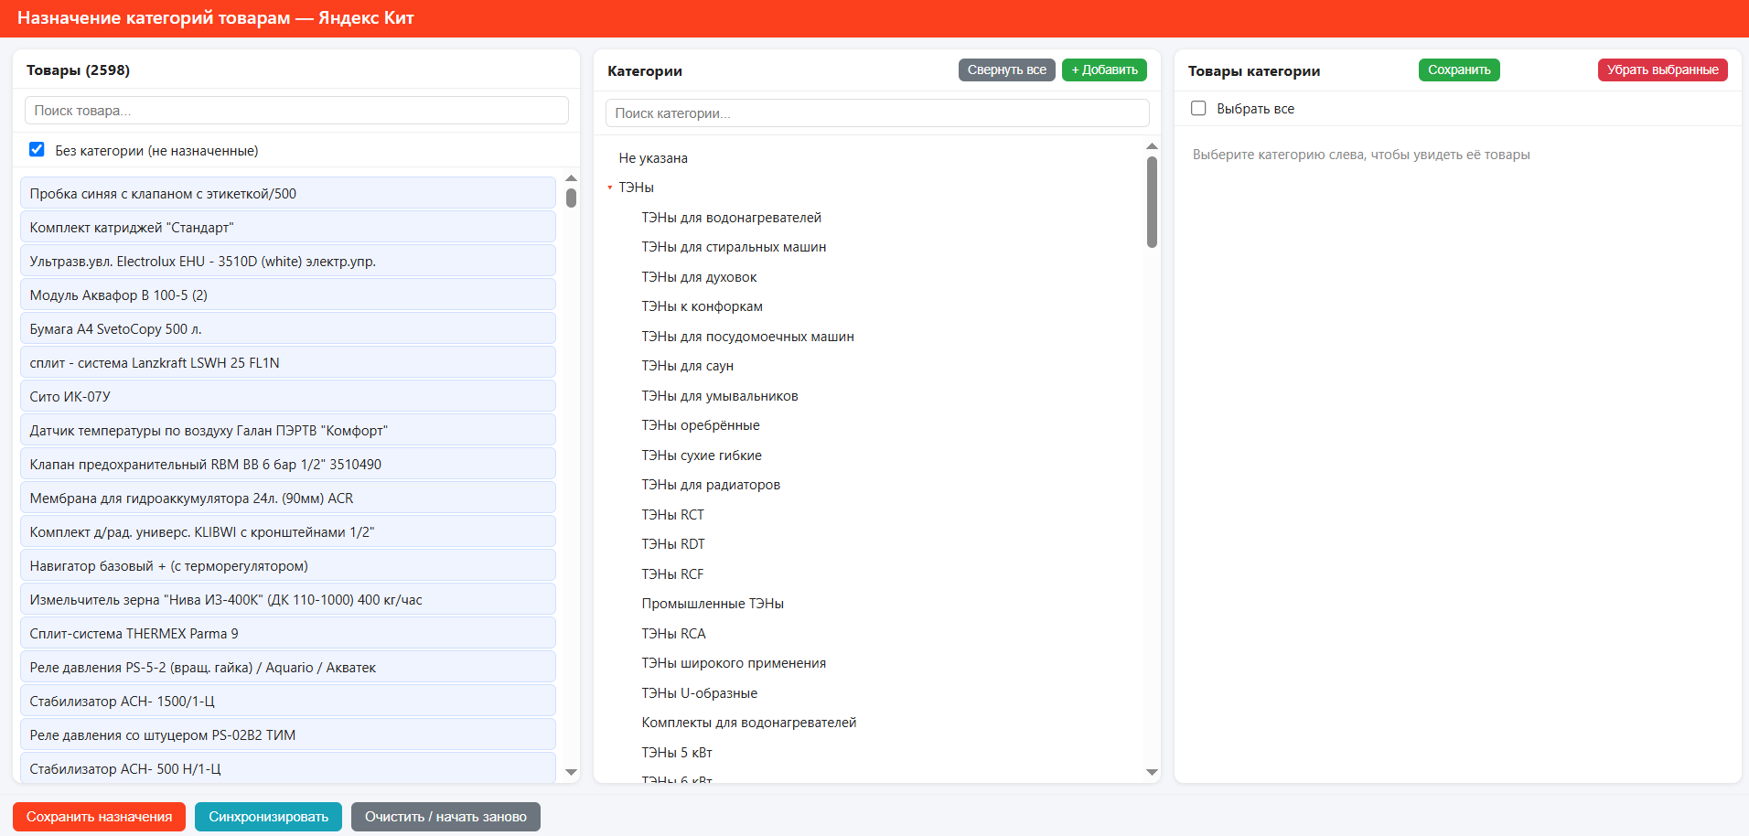Click 'Сохранить назначения' at the bottom
Screen dimensions: 1749x836
(x=99, y=817)
